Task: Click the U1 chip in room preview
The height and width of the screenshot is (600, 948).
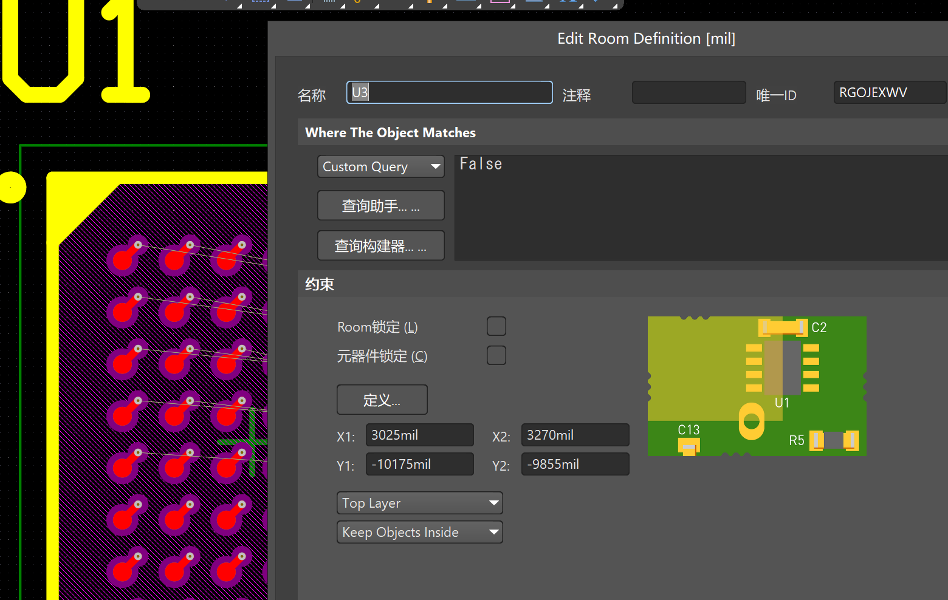Action: tap(783, 368)
